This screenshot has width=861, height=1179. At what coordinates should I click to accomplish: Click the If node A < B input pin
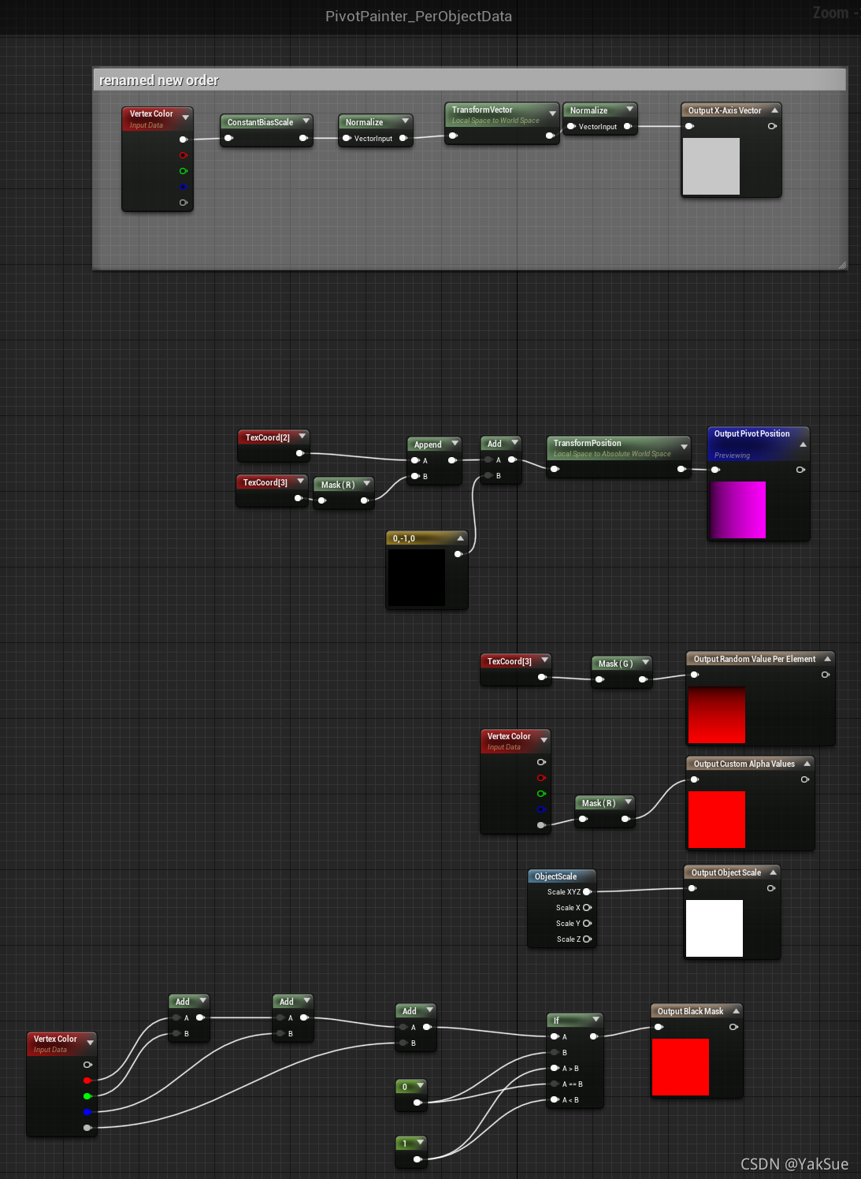coord(555,1099)
